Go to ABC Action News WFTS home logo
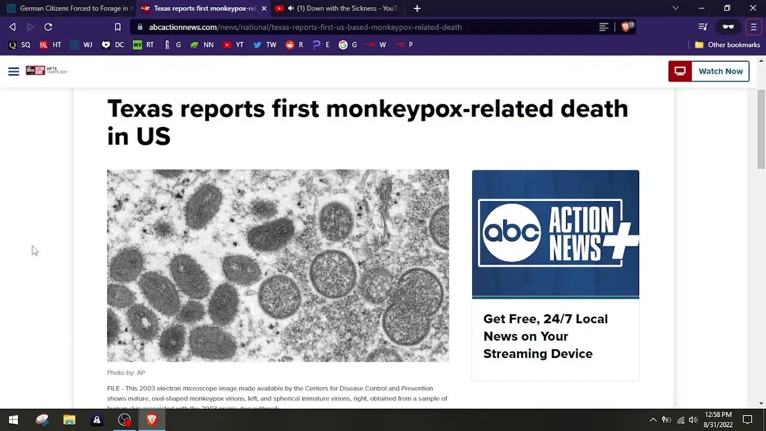Screen dimensions: 766x431 47,71
